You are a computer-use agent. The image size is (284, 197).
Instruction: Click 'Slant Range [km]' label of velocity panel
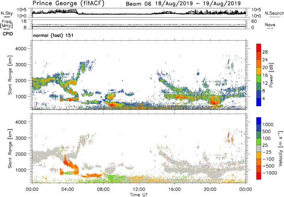point(10,149)
